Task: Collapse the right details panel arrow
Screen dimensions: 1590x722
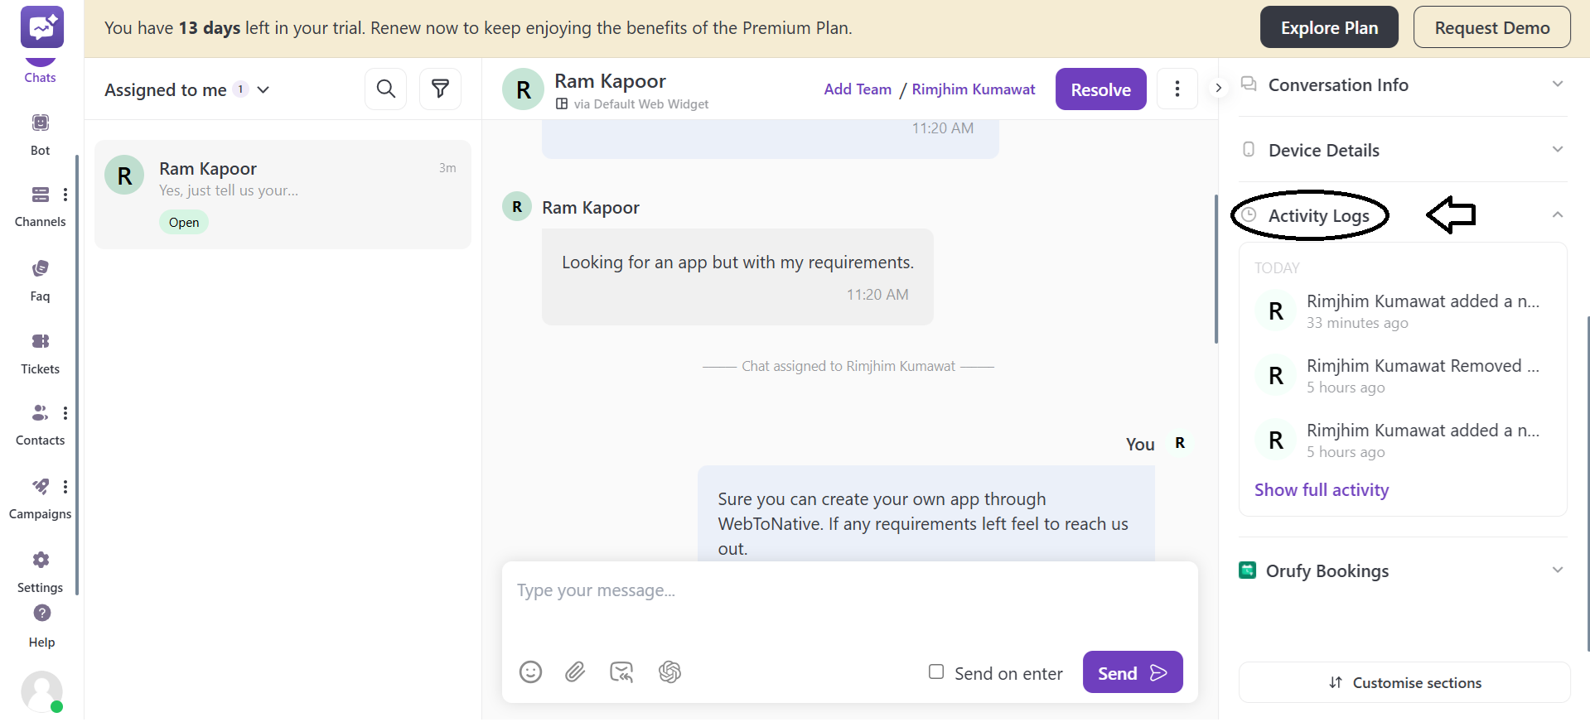Action: [x=1218, y=88]
